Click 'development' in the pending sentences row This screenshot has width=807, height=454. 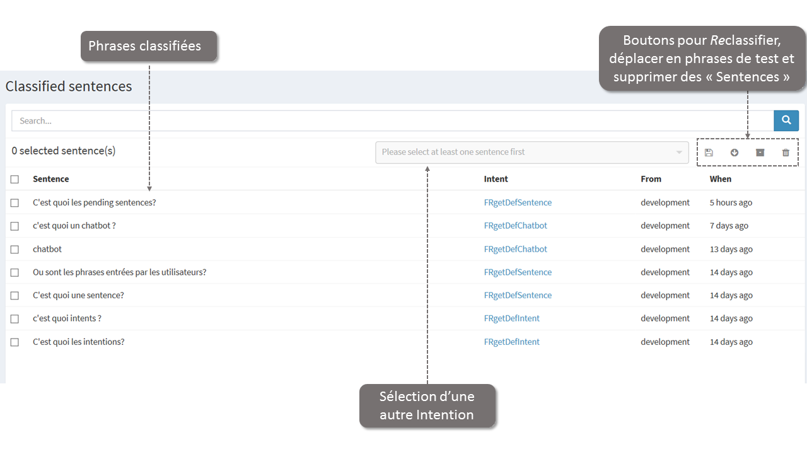click(x=665, y=202)
